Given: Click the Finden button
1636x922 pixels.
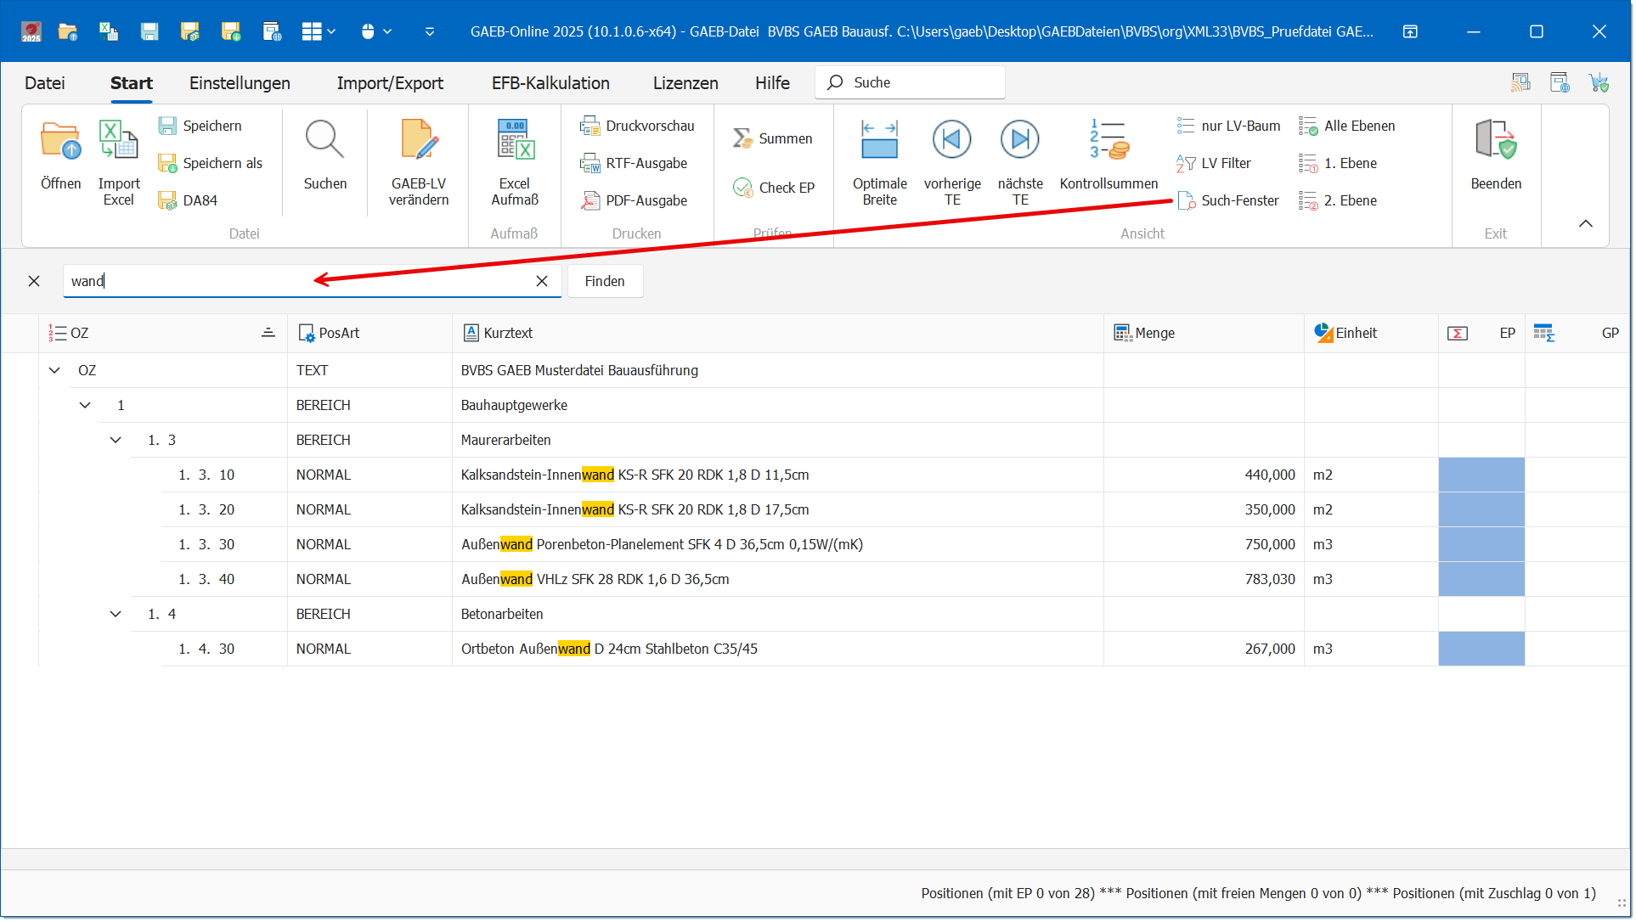Looking at the screenshot, I should point(604,281).
